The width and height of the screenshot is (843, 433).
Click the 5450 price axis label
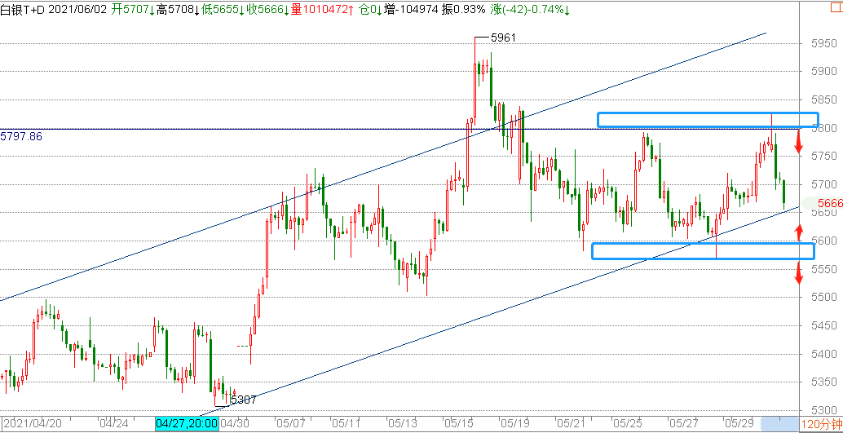pos(823,325)
